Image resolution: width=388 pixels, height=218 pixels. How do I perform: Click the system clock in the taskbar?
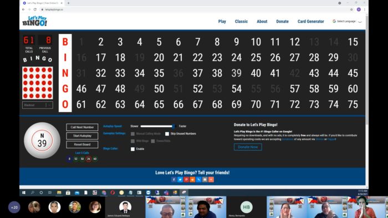[363, 193]
